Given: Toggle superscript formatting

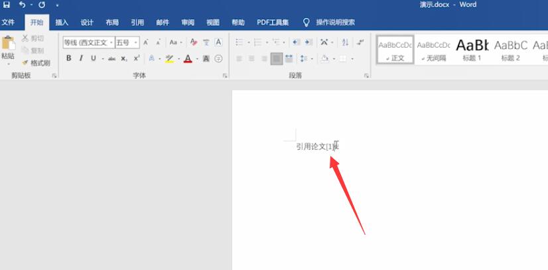Looking at the screenshot, I should [x=137, y=58].
